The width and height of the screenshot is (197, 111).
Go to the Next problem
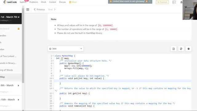click(x=52, y=10)
